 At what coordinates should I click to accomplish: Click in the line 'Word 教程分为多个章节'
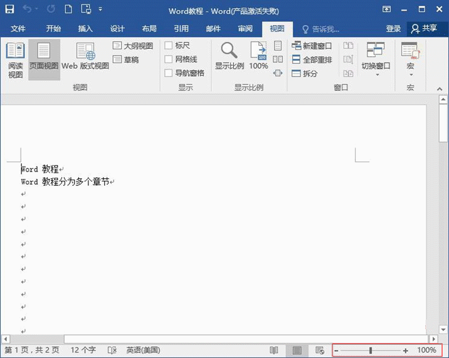pos(65,182)
